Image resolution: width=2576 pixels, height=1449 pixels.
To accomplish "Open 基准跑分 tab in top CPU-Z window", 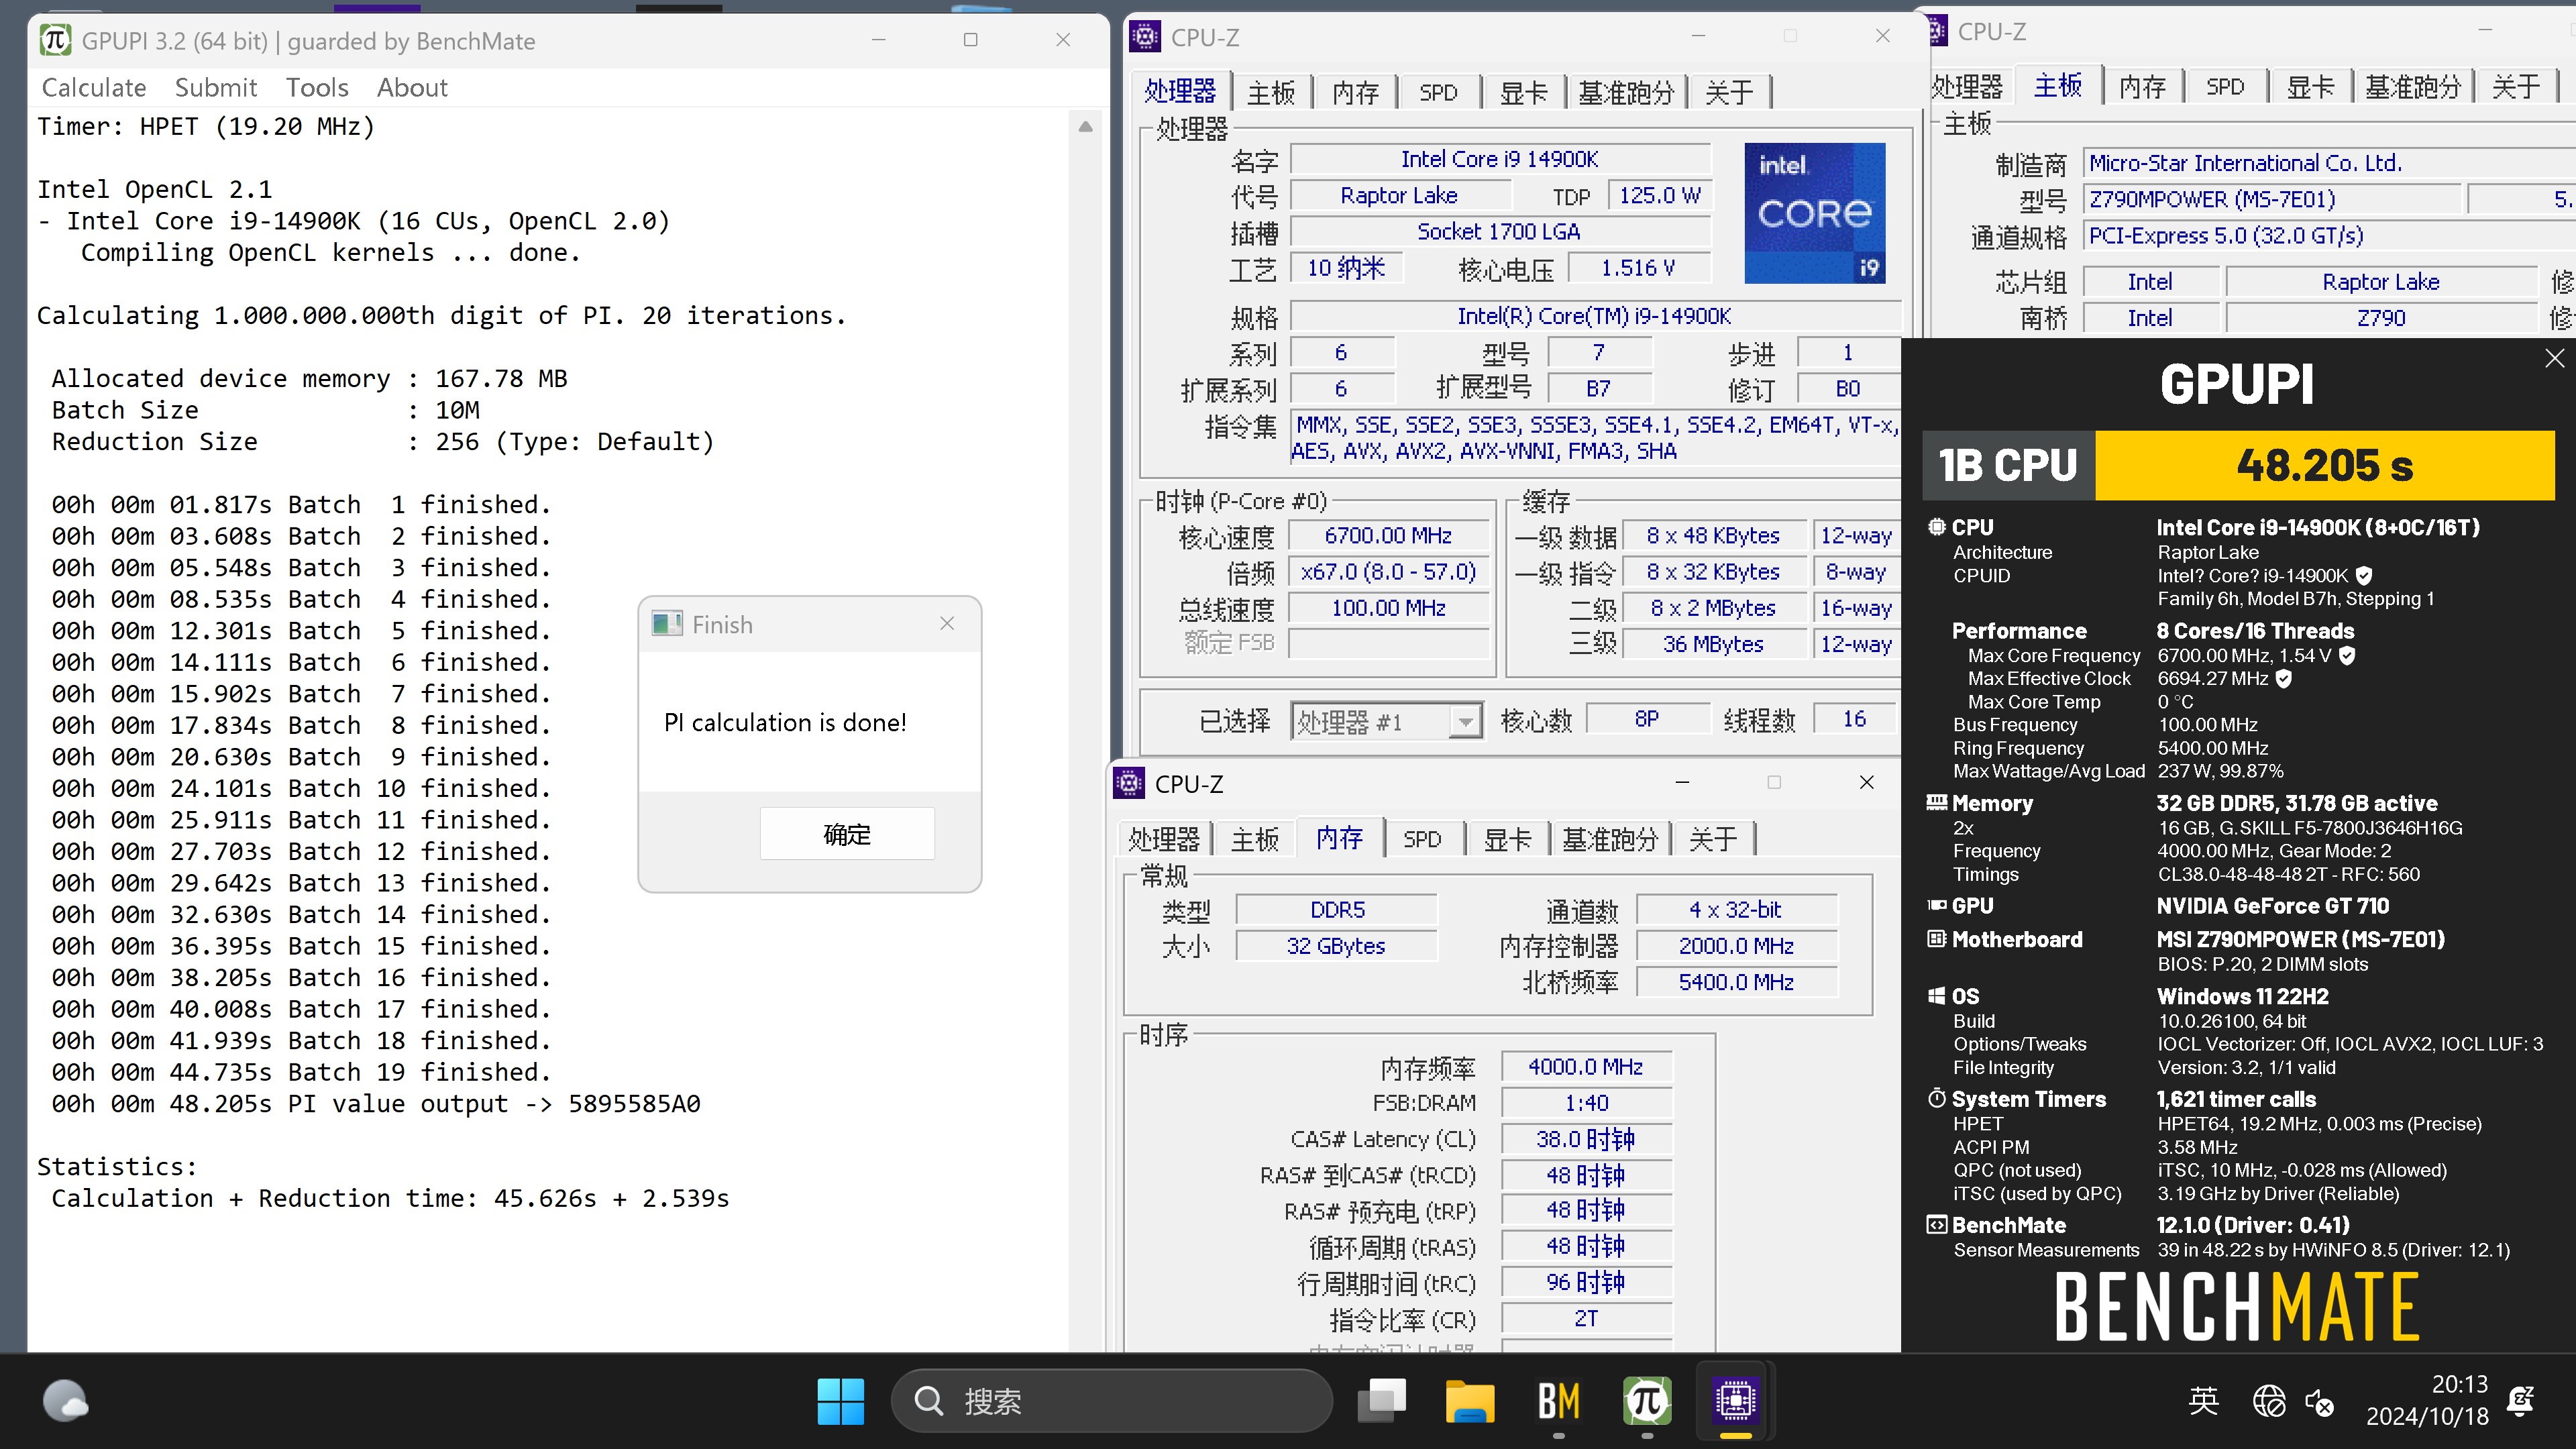I will point(1626,93).
